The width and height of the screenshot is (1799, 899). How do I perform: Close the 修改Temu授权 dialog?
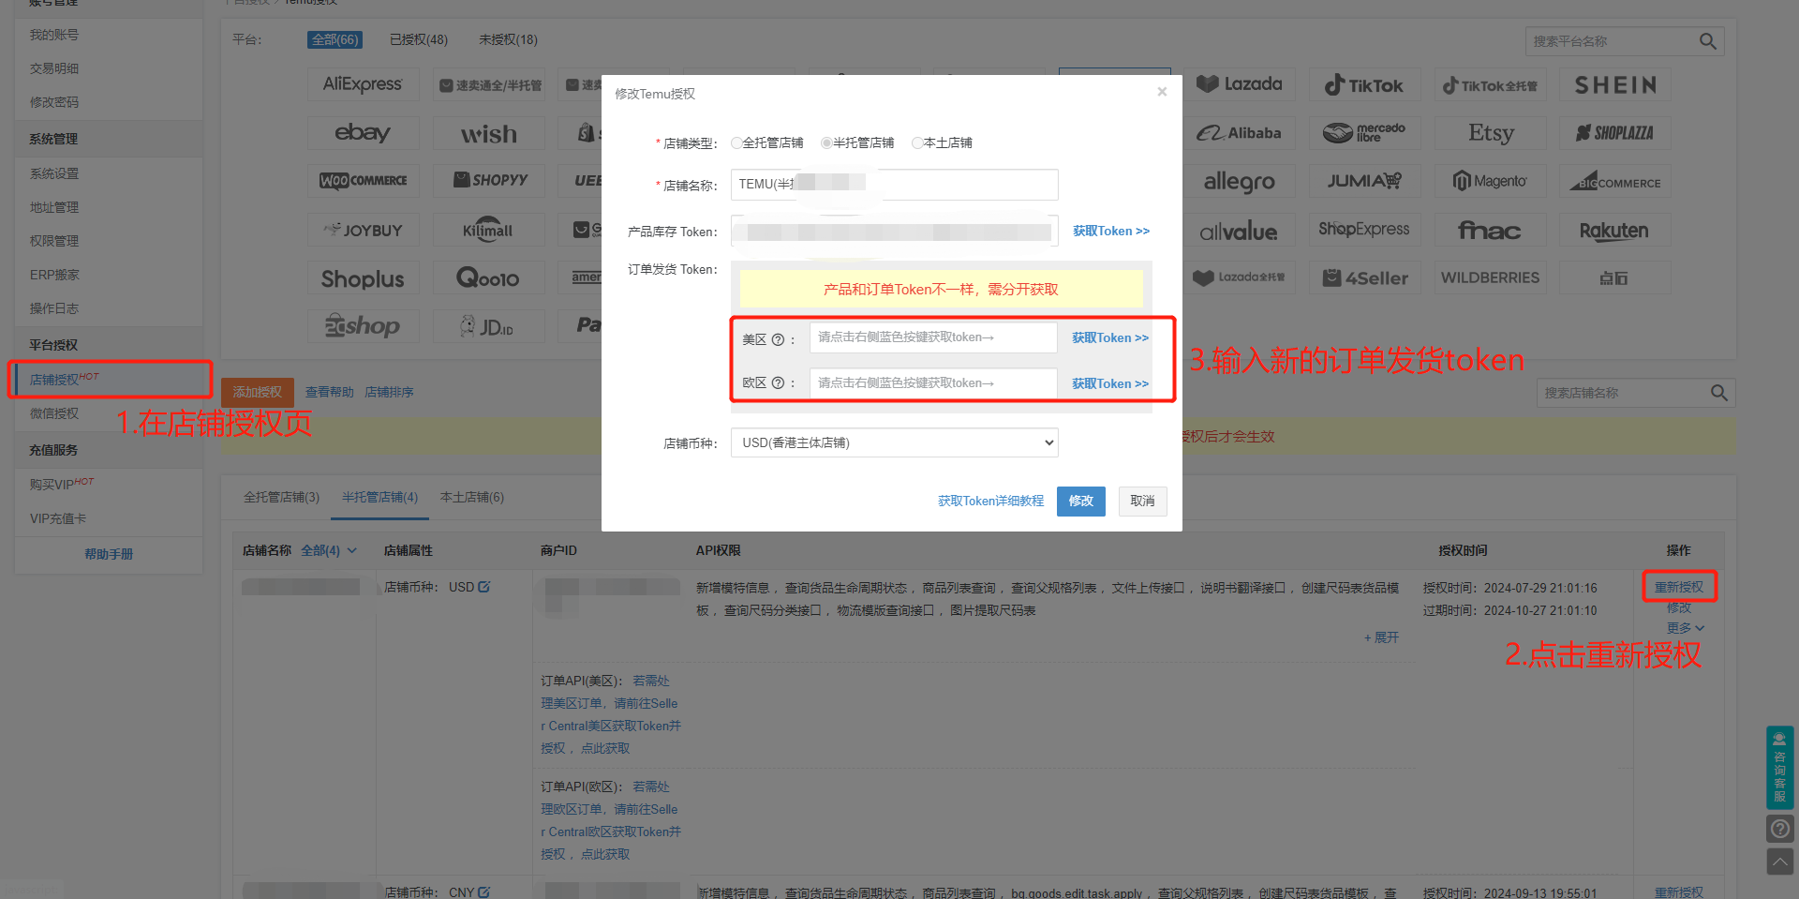coord(1162,92)
